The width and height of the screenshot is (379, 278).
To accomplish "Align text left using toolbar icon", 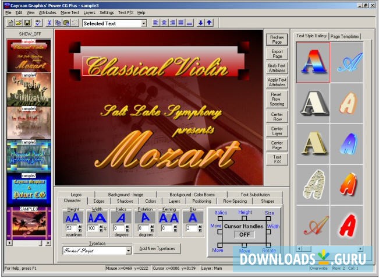I will [155, 23].
